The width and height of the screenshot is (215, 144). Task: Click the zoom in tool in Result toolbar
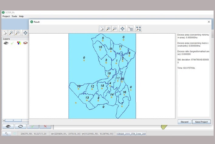click(108, 29)
